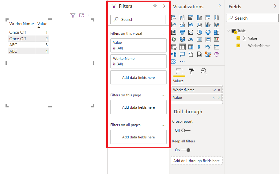Switch to the Format paint roller tab
The image size is (280, 174).
pyautogui.click(x=191, y=71)
